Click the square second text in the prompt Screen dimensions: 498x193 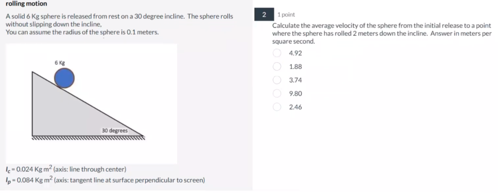293,41
